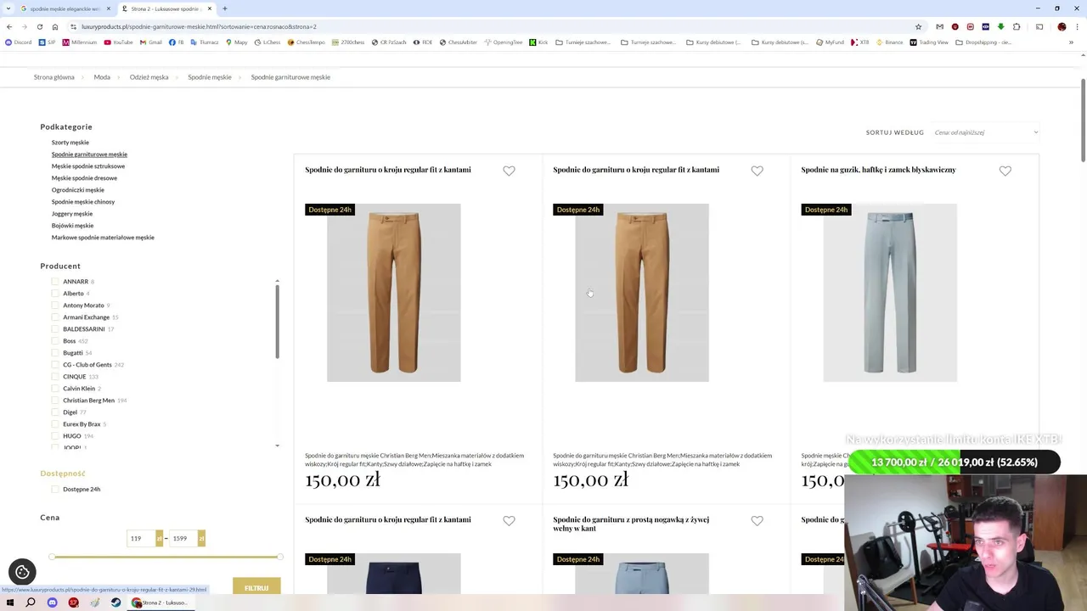The image size is (1087, 611).
Task: Heart the second regular fit trousers card
Action: pos(757,171)
